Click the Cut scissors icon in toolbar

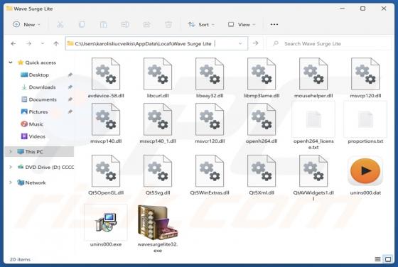[x=60, y=25]
